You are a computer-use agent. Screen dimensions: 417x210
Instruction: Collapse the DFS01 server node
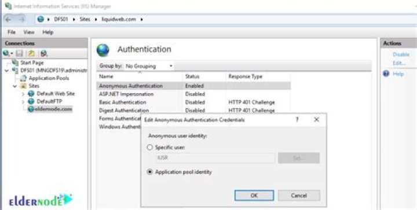pos(6,71)
